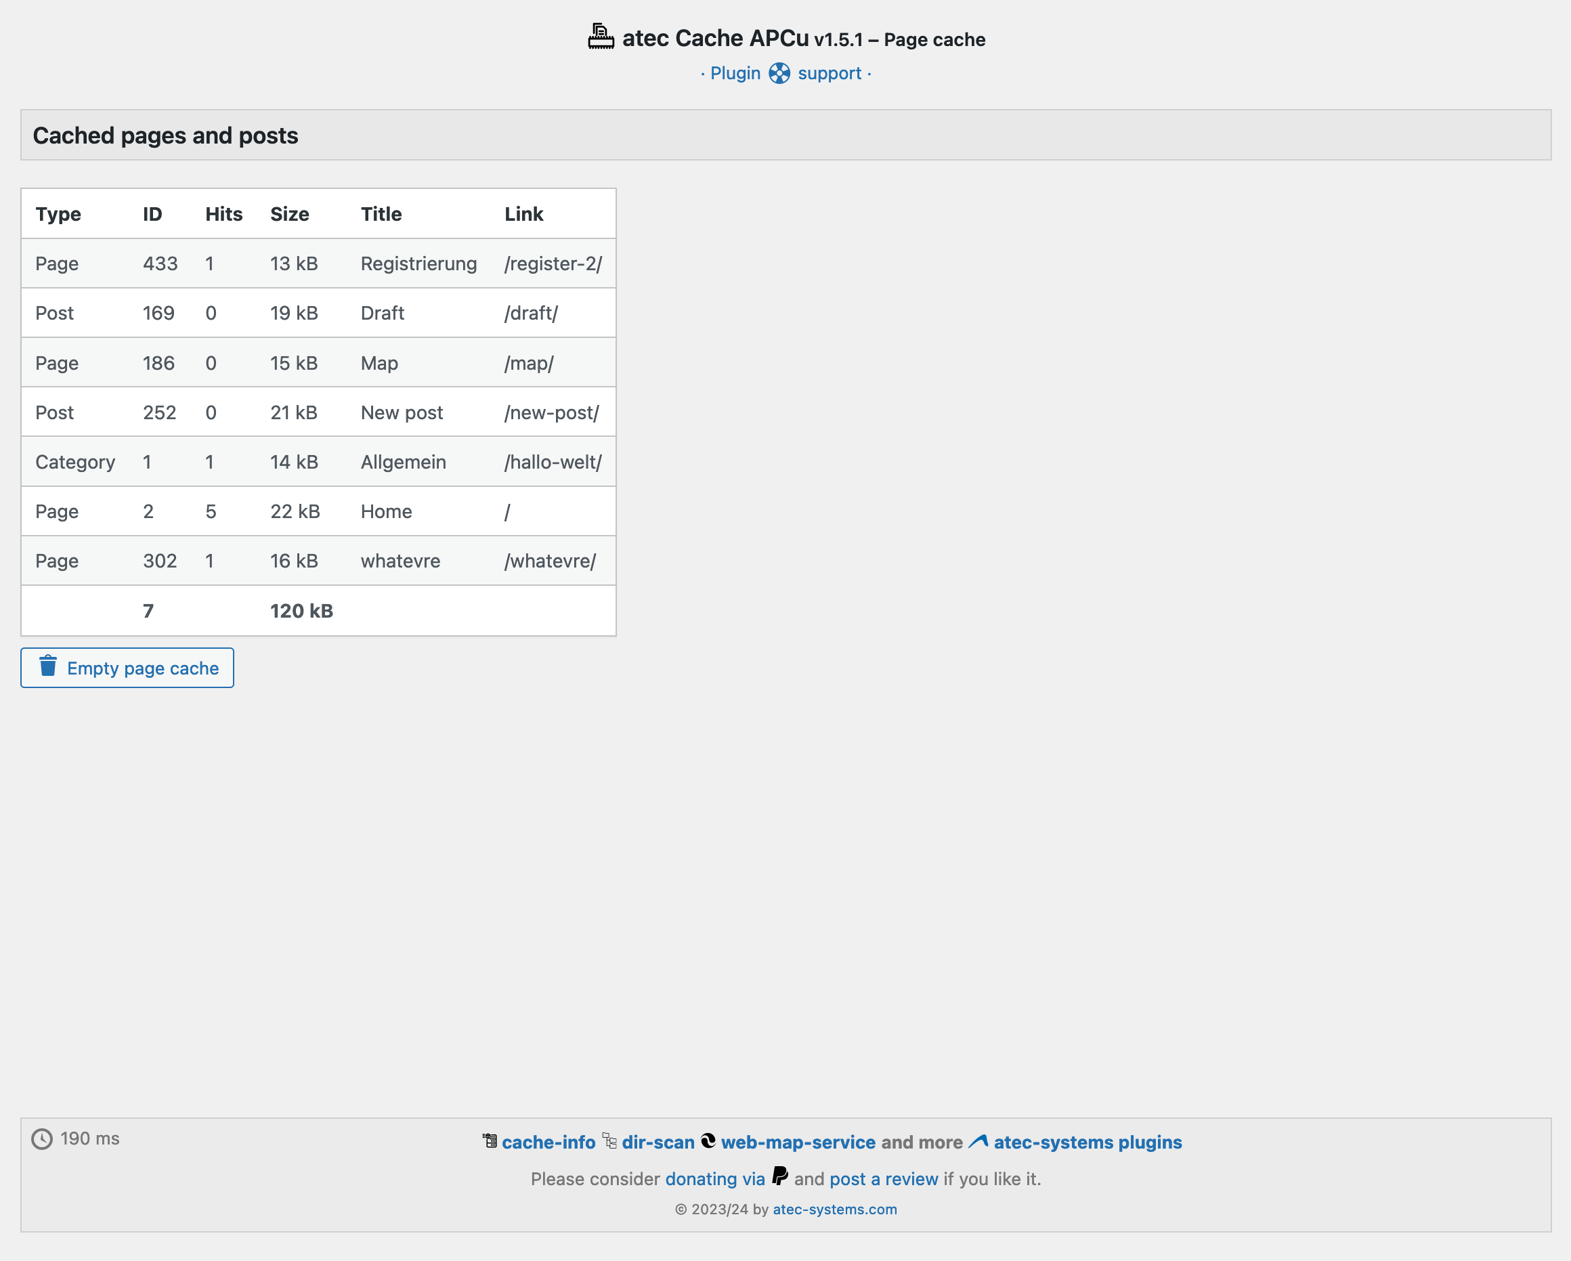Image resolution: width=1571 pixels, height=1261 pixels.
Task: Click the Hits value 5 for Home
Action: (x=211, y=512)
